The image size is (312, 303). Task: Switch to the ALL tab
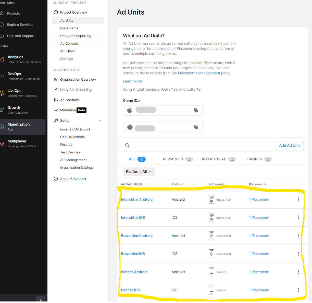137,159
